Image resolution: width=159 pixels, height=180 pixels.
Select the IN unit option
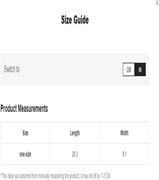pos(140,69)
